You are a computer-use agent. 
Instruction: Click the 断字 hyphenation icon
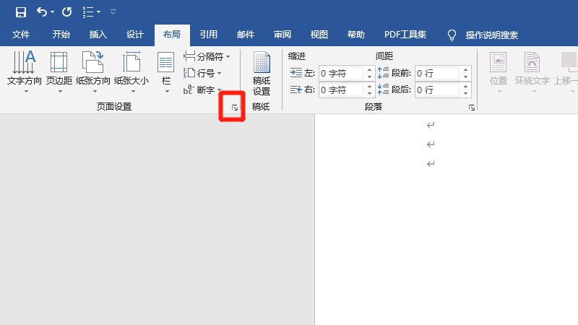point(189,90)
